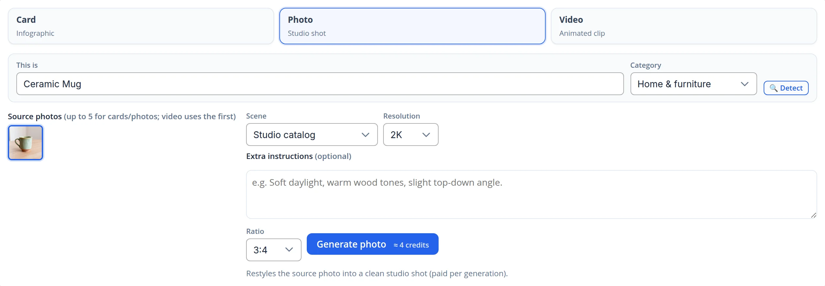Open the Resolution 2K dropdown
The height and width of the screenshot is (286, 825).
click(x=411, y=135)
